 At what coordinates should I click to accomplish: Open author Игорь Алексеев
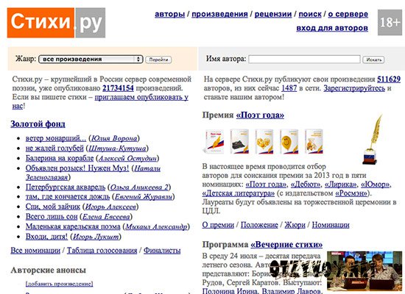[110, 207]
